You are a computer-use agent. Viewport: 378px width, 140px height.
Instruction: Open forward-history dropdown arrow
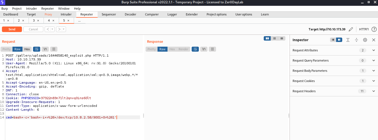point(64,29)
